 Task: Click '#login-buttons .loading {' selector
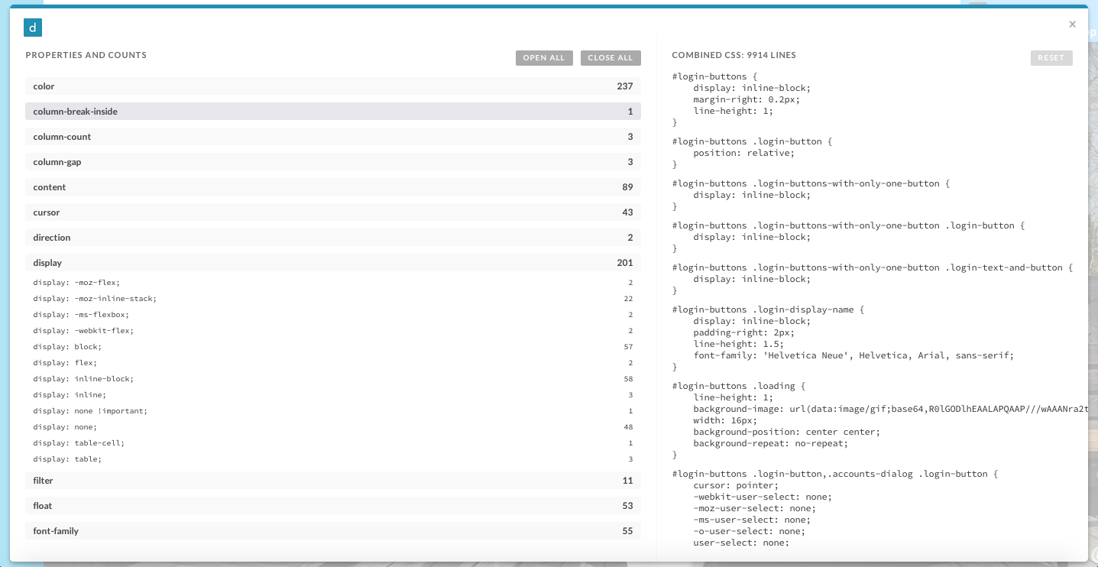coord(739,386)
